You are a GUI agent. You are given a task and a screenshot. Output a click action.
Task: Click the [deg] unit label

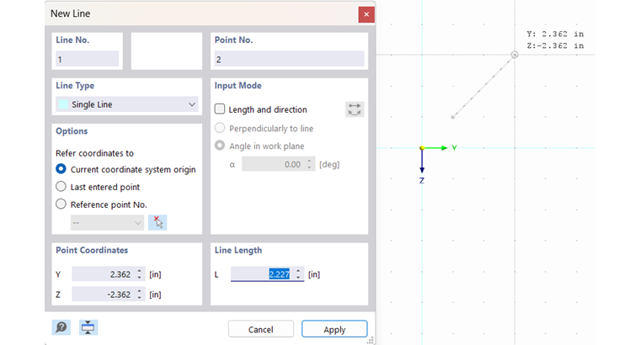[x=329, y=164]
